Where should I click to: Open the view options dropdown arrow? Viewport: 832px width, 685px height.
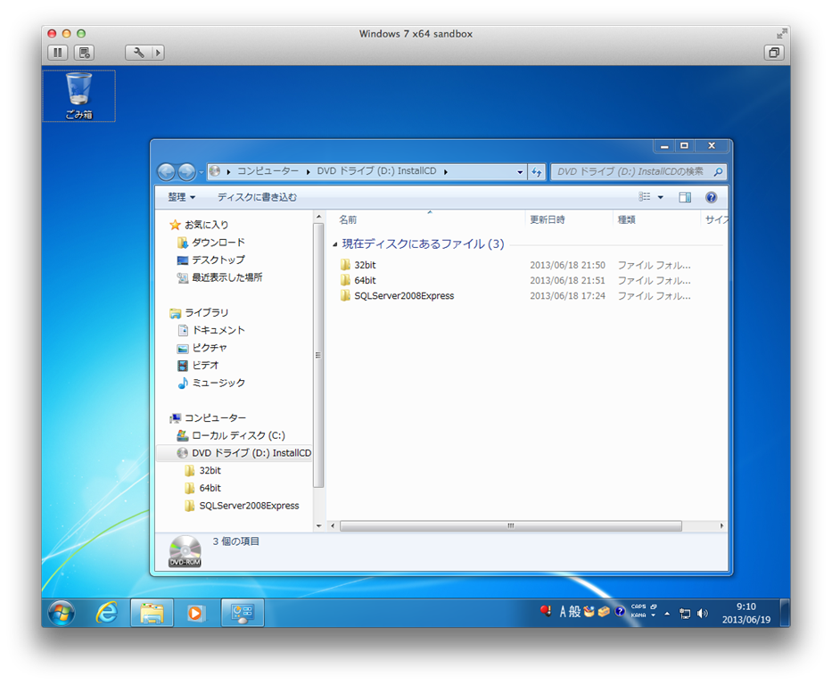(x=661, y=197)
